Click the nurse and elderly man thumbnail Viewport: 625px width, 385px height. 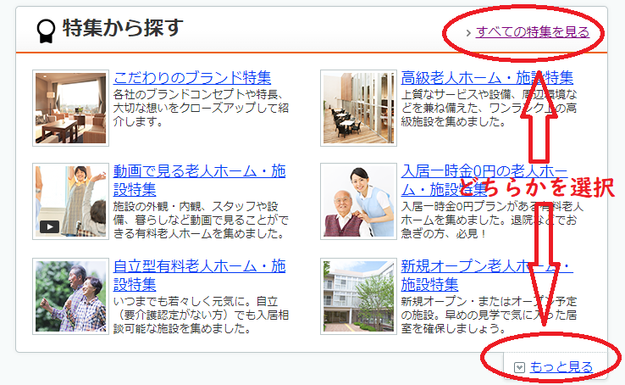(358, 201)
